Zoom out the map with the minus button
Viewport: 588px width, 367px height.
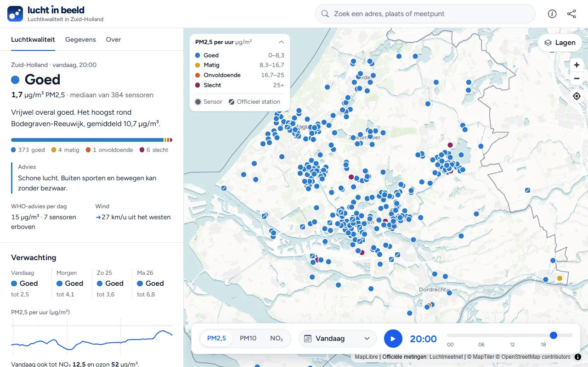pos(577,78)
